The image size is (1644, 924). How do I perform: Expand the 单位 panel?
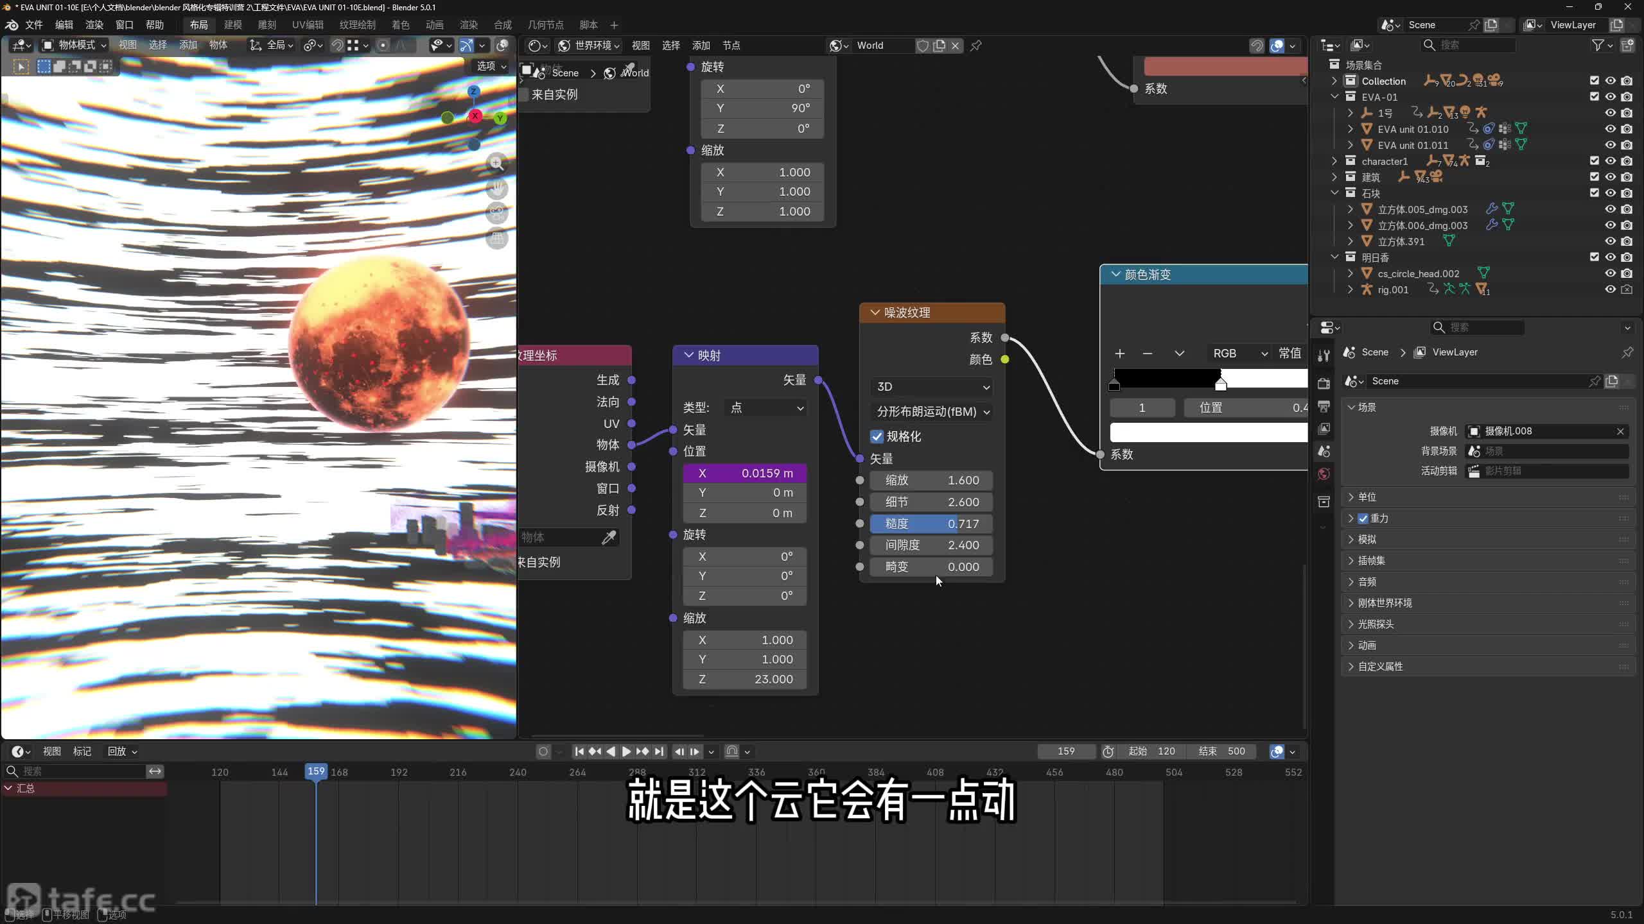[1367, 497]
